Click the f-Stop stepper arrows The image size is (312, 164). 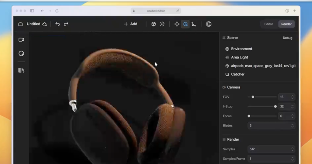292,106
